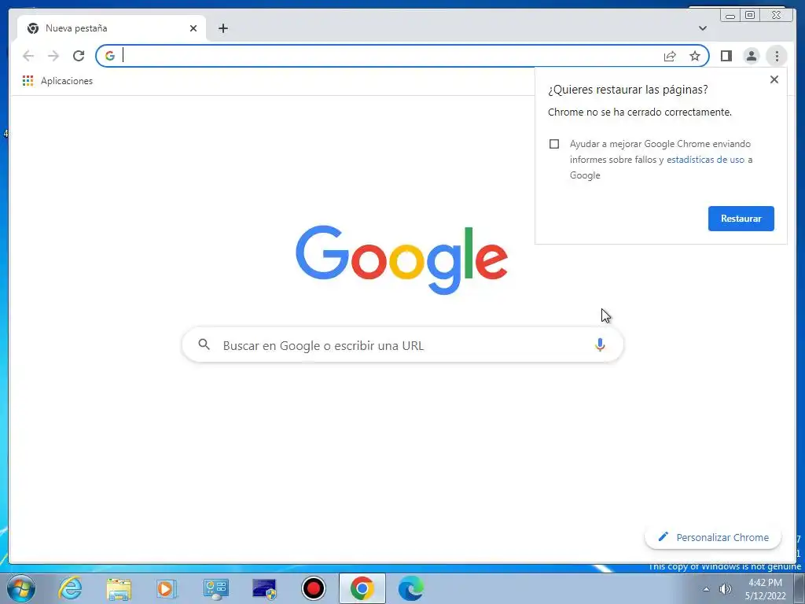805x604 pixels.
Task: Open the Windows Start menu
Action: click(21, 588)
